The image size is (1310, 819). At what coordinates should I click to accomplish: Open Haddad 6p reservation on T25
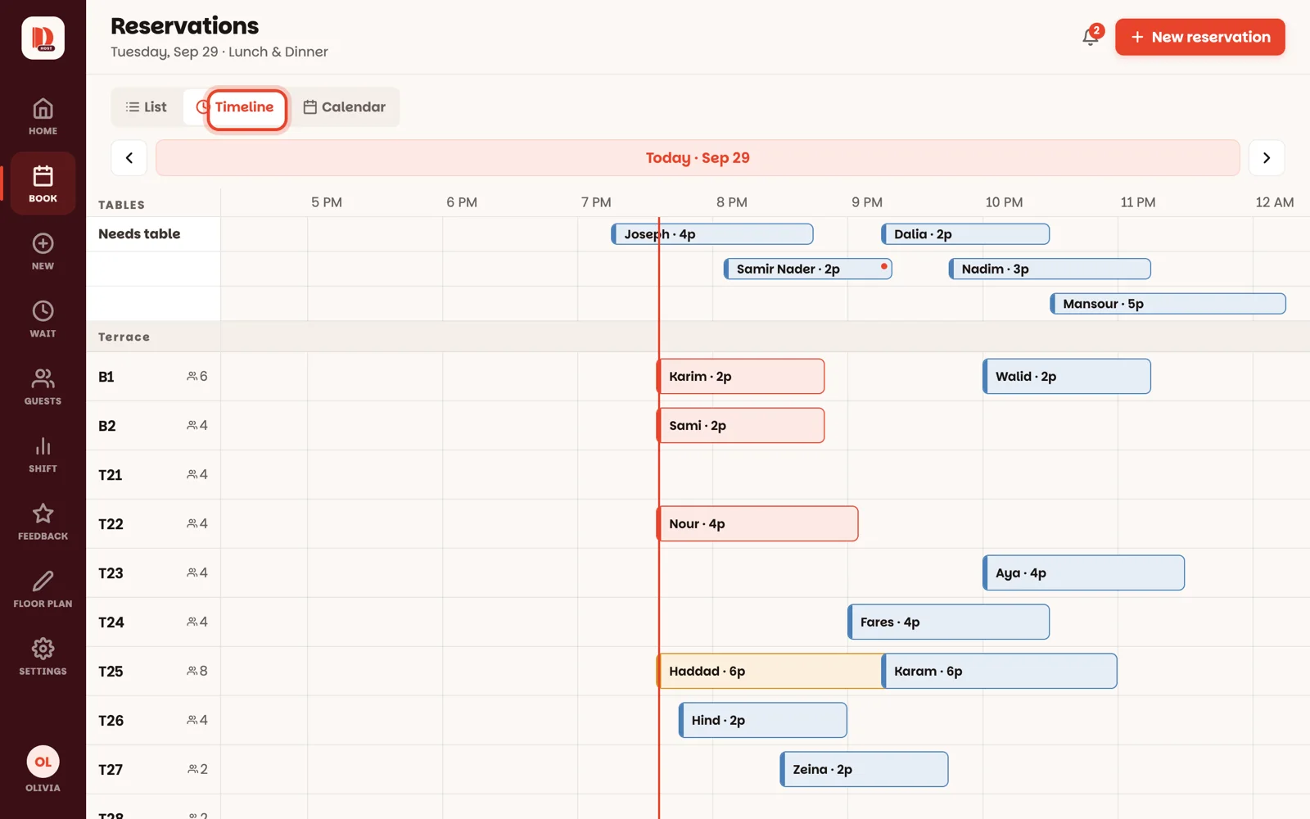[x=770, y=672]
